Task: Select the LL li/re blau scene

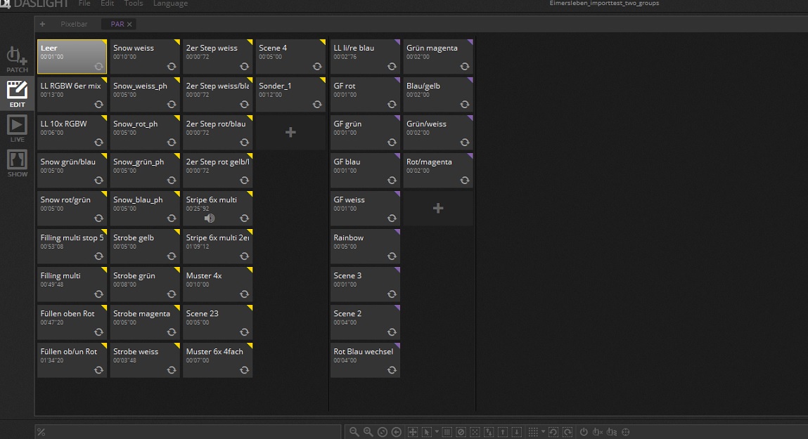Action: tap(365, 57)
